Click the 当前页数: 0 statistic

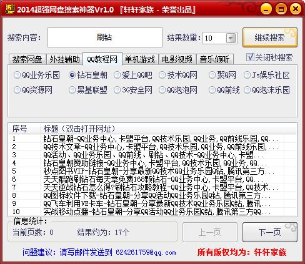33,232
